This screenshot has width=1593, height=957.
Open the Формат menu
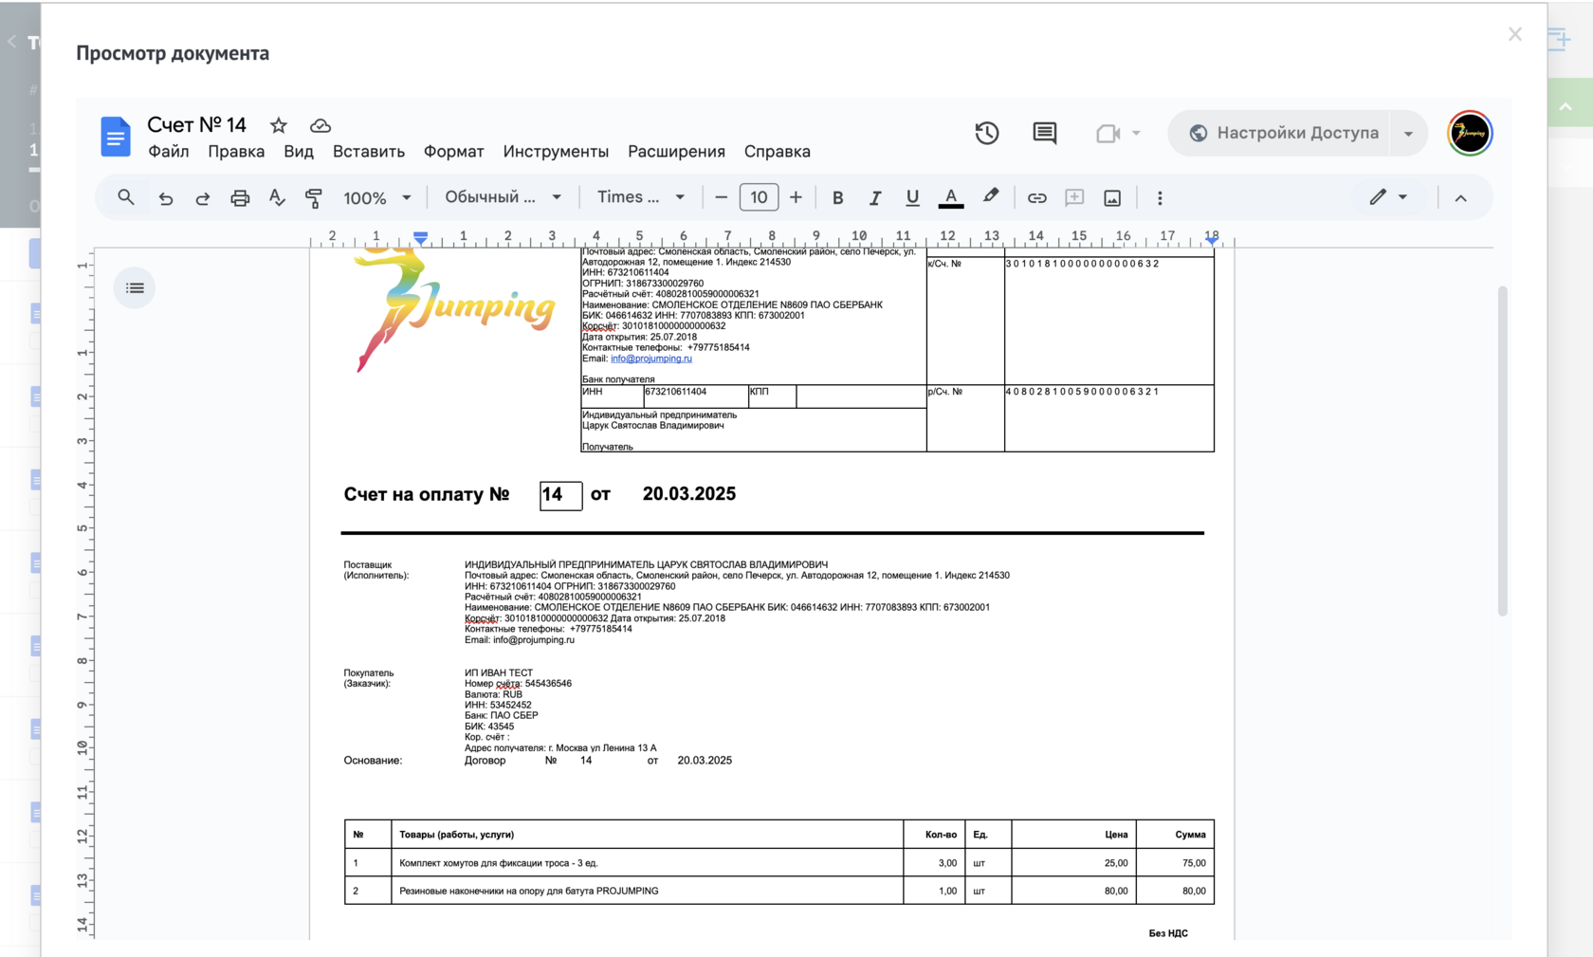[454, 152]
